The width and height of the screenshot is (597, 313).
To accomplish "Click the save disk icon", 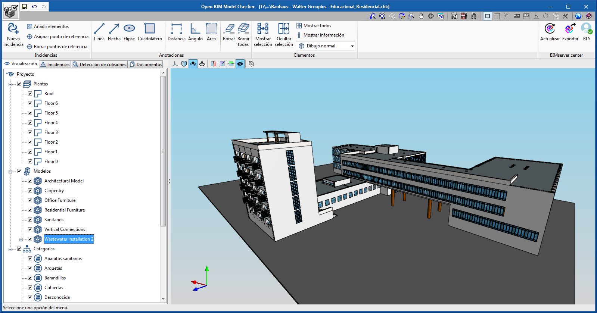I will click(25, 7).
